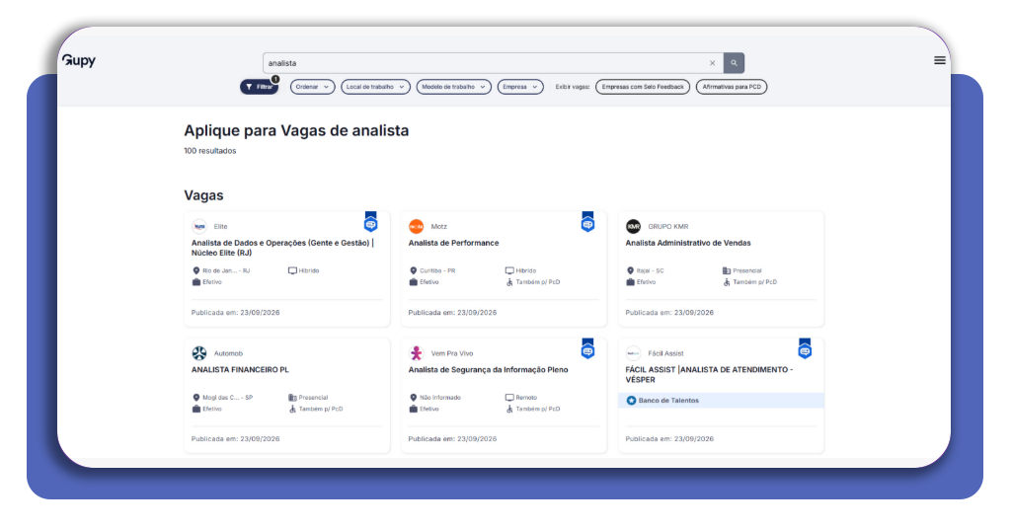Click the search field containing analista
Image resolution: width=1011 pixels, height=529 pixels.
point(487,63)
